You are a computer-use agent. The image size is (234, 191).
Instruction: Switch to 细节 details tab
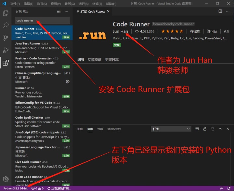(81, 60)
